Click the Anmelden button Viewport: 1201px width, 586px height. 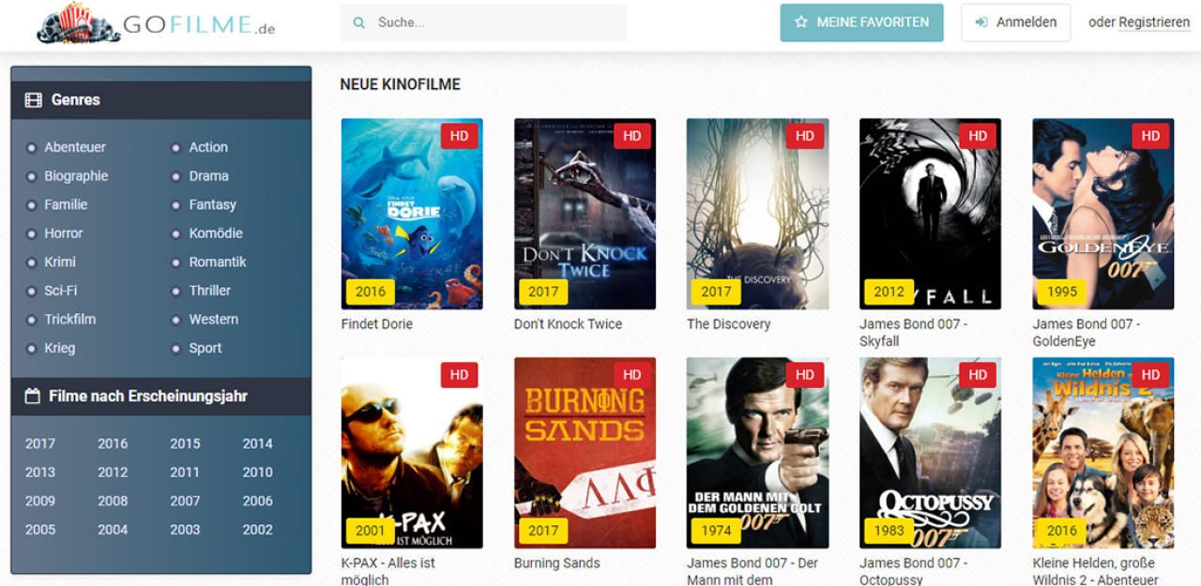[1015, 23]
